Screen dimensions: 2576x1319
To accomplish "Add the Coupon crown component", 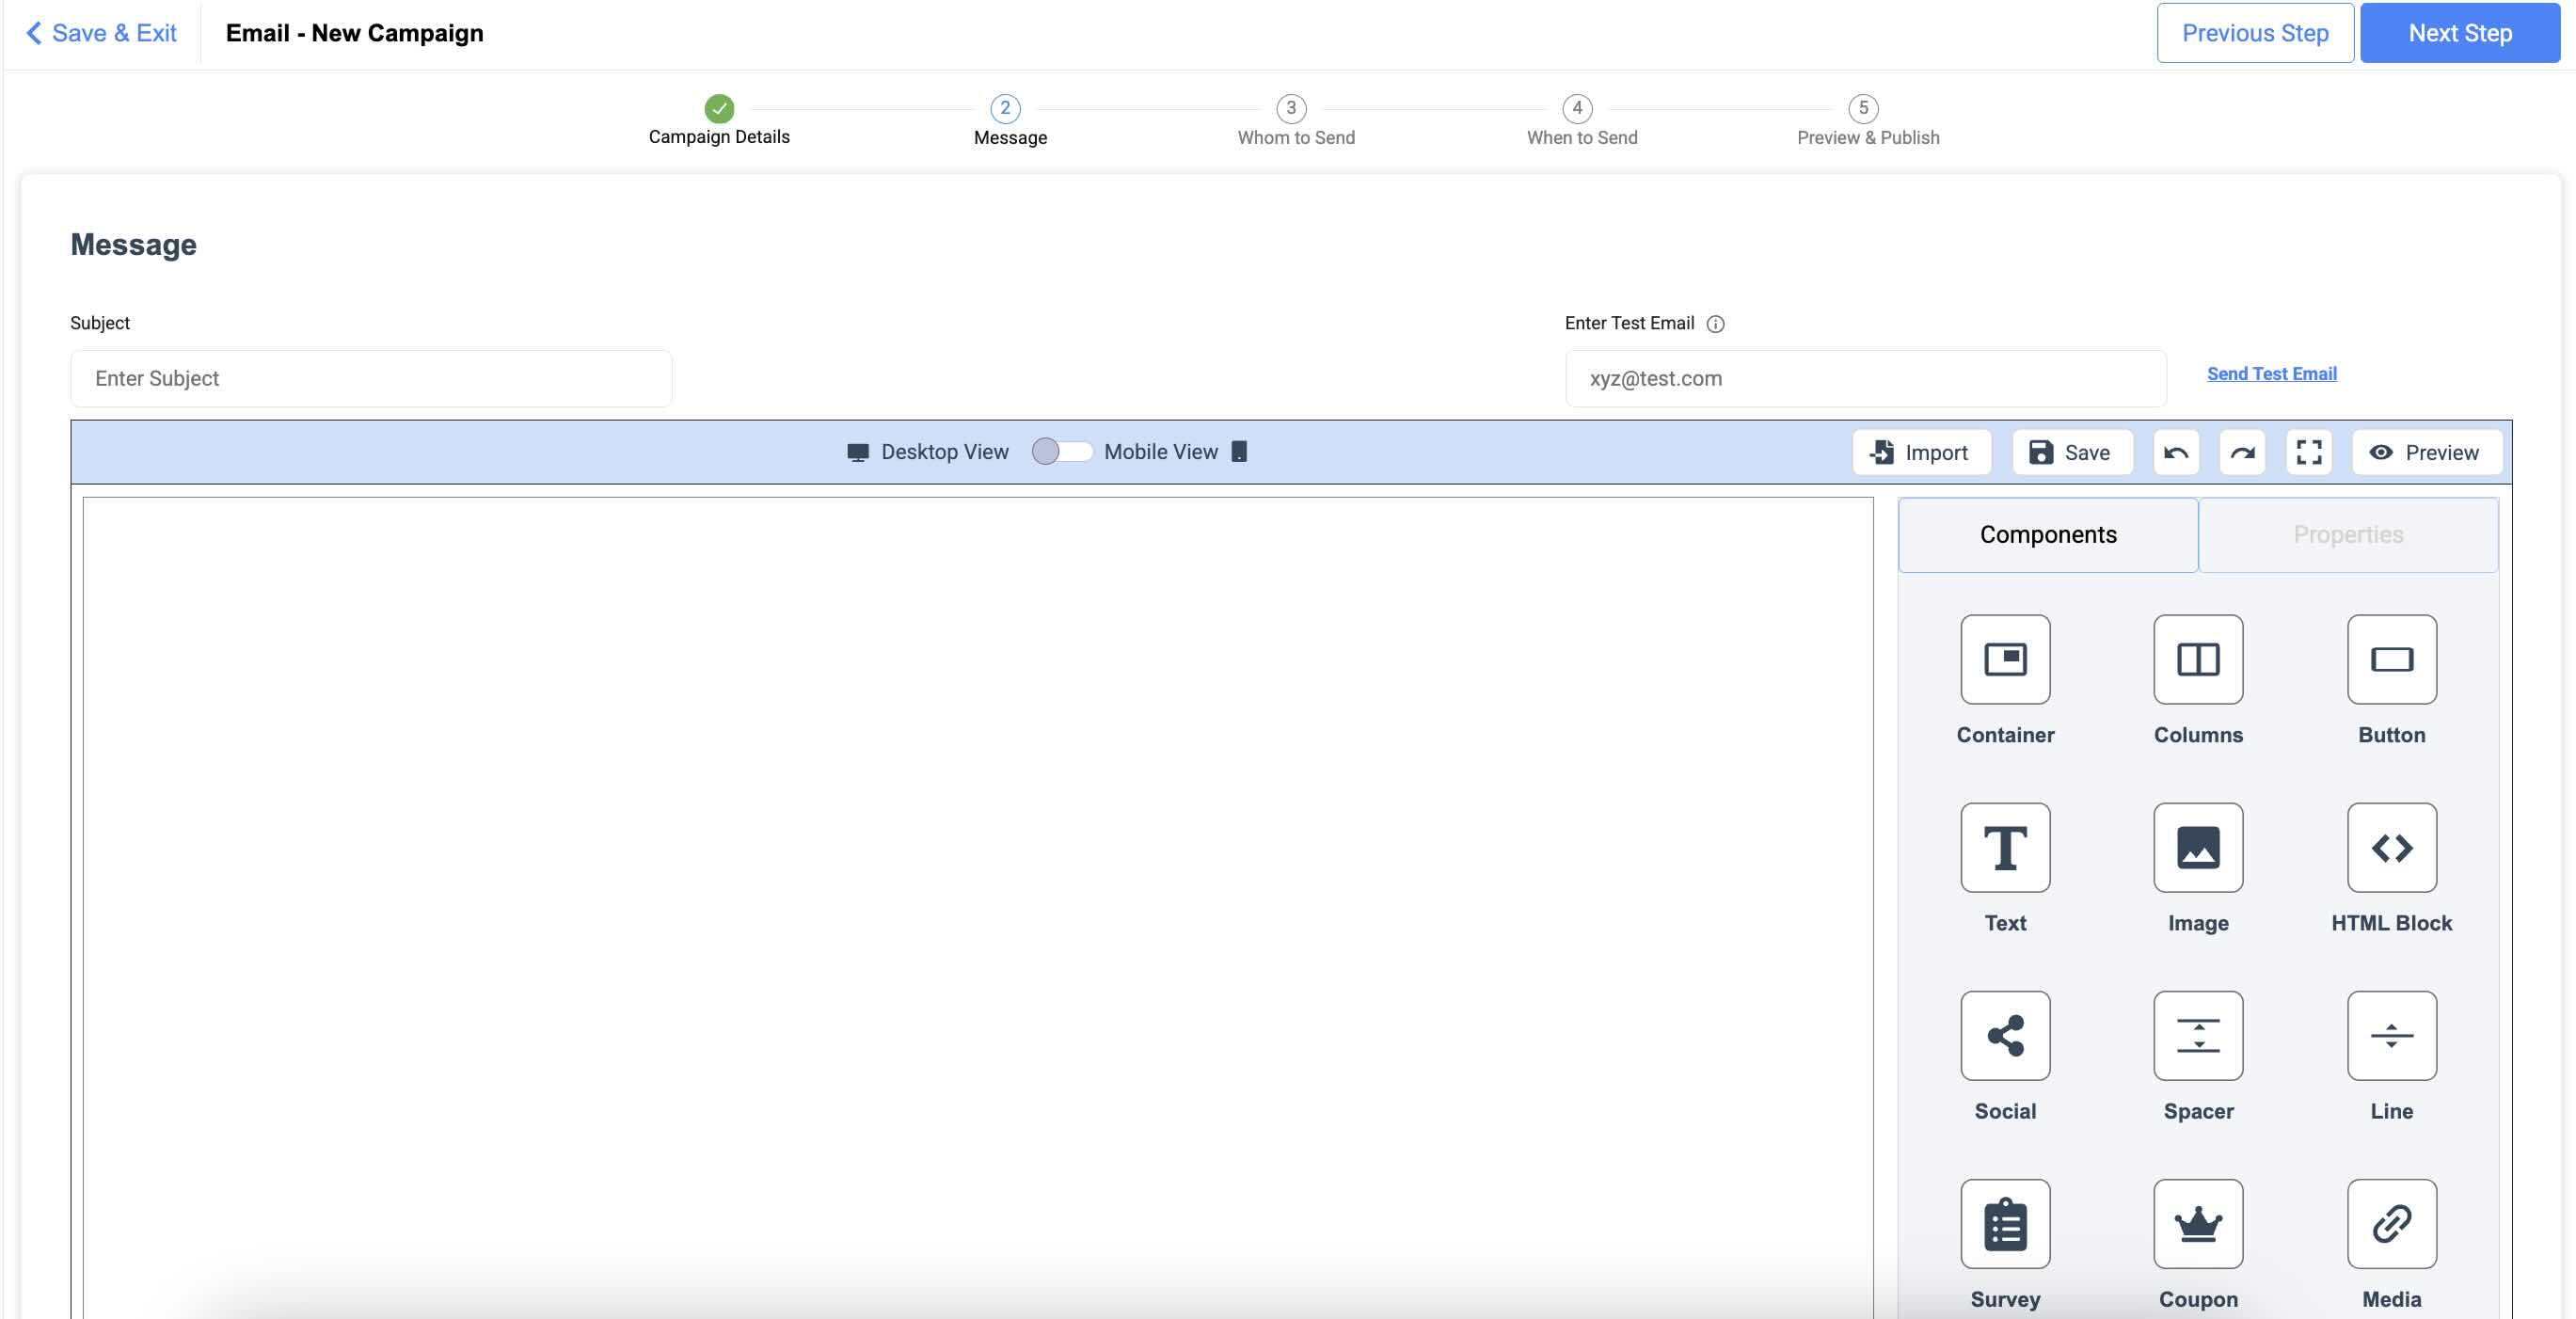I will (2197, 1223).
